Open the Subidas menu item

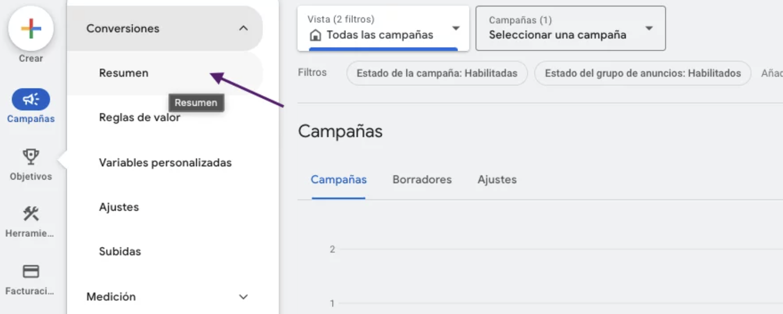(x=120, y=252)
